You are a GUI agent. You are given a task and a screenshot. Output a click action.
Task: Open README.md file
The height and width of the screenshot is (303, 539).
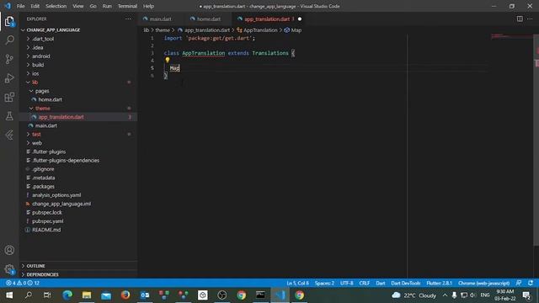(x=46, y=230)
